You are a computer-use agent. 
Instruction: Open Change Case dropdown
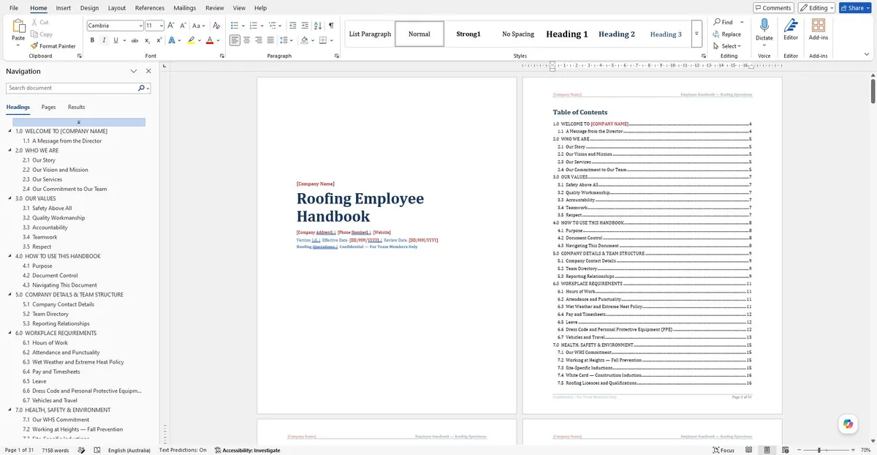(x=199, y=25)
